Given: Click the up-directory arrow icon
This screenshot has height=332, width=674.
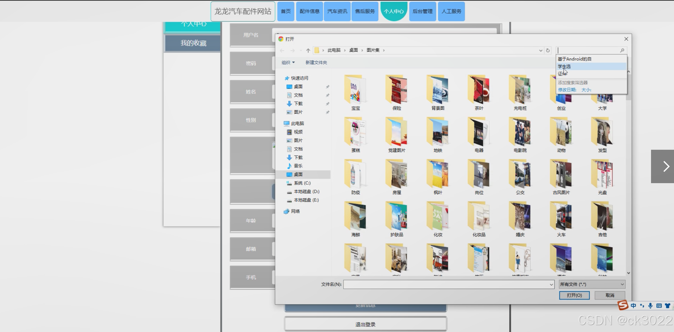Looking at the screenshot, I should click(308, 50).
